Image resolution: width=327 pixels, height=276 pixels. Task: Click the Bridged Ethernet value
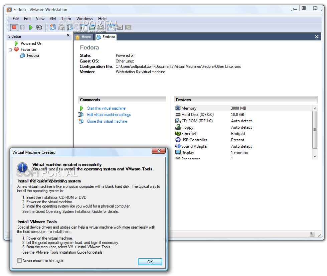click(238, 134)
